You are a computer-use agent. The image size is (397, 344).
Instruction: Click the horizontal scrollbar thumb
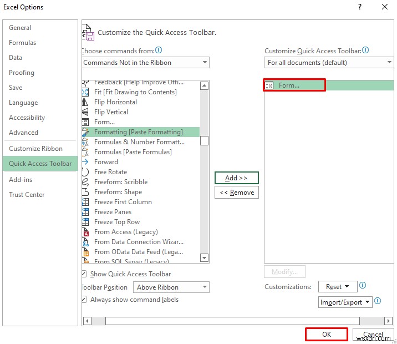pos(232,321)
